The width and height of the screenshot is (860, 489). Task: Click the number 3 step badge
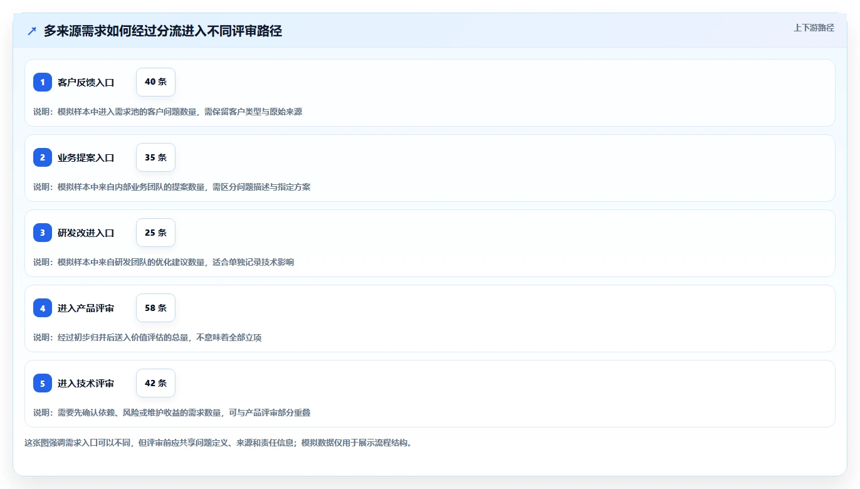(x=43, y=233)
